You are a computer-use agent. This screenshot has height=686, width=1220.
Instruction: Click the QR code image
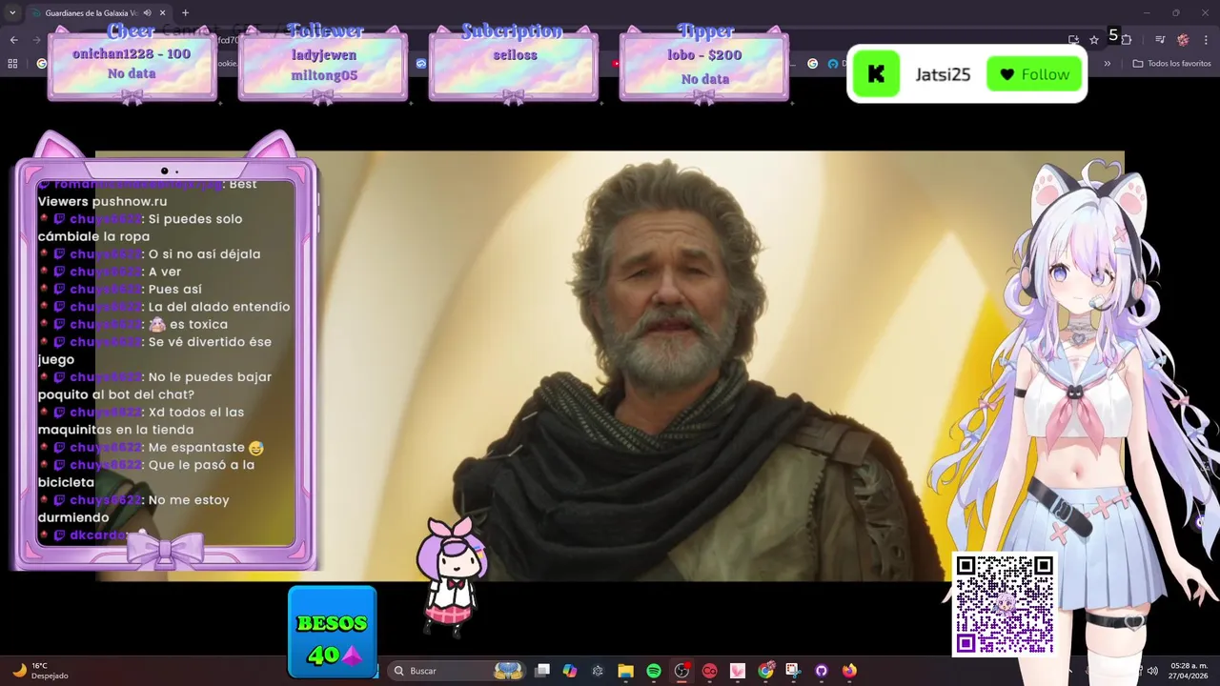[x=1005, y=605]
